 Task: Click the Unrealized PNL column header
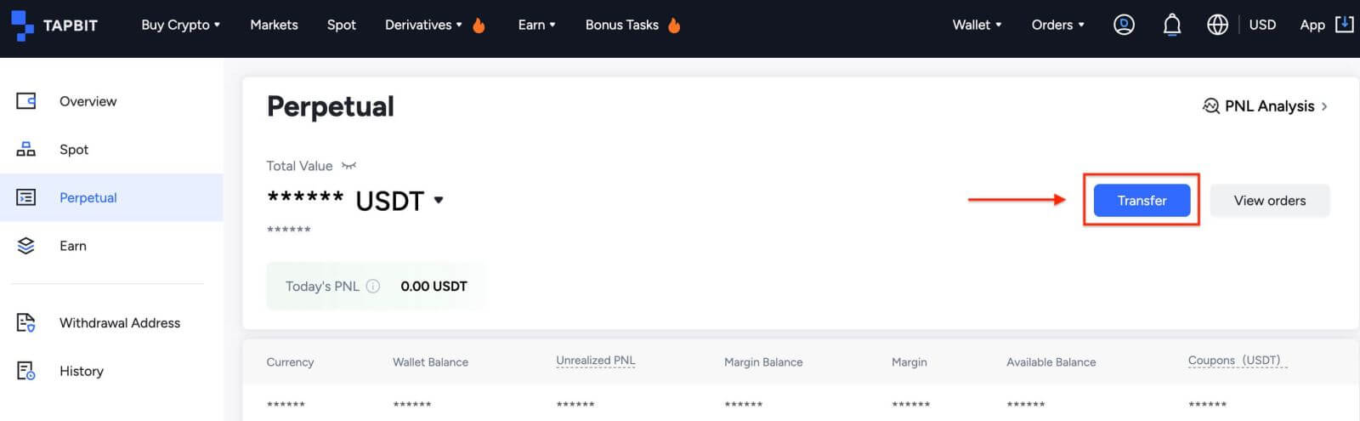596,361
